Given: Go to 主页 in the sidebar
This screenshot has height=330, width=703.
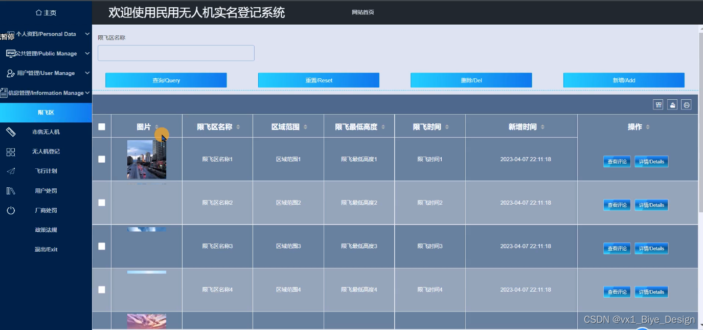Looking at the screenshot, I should point(46,13).
